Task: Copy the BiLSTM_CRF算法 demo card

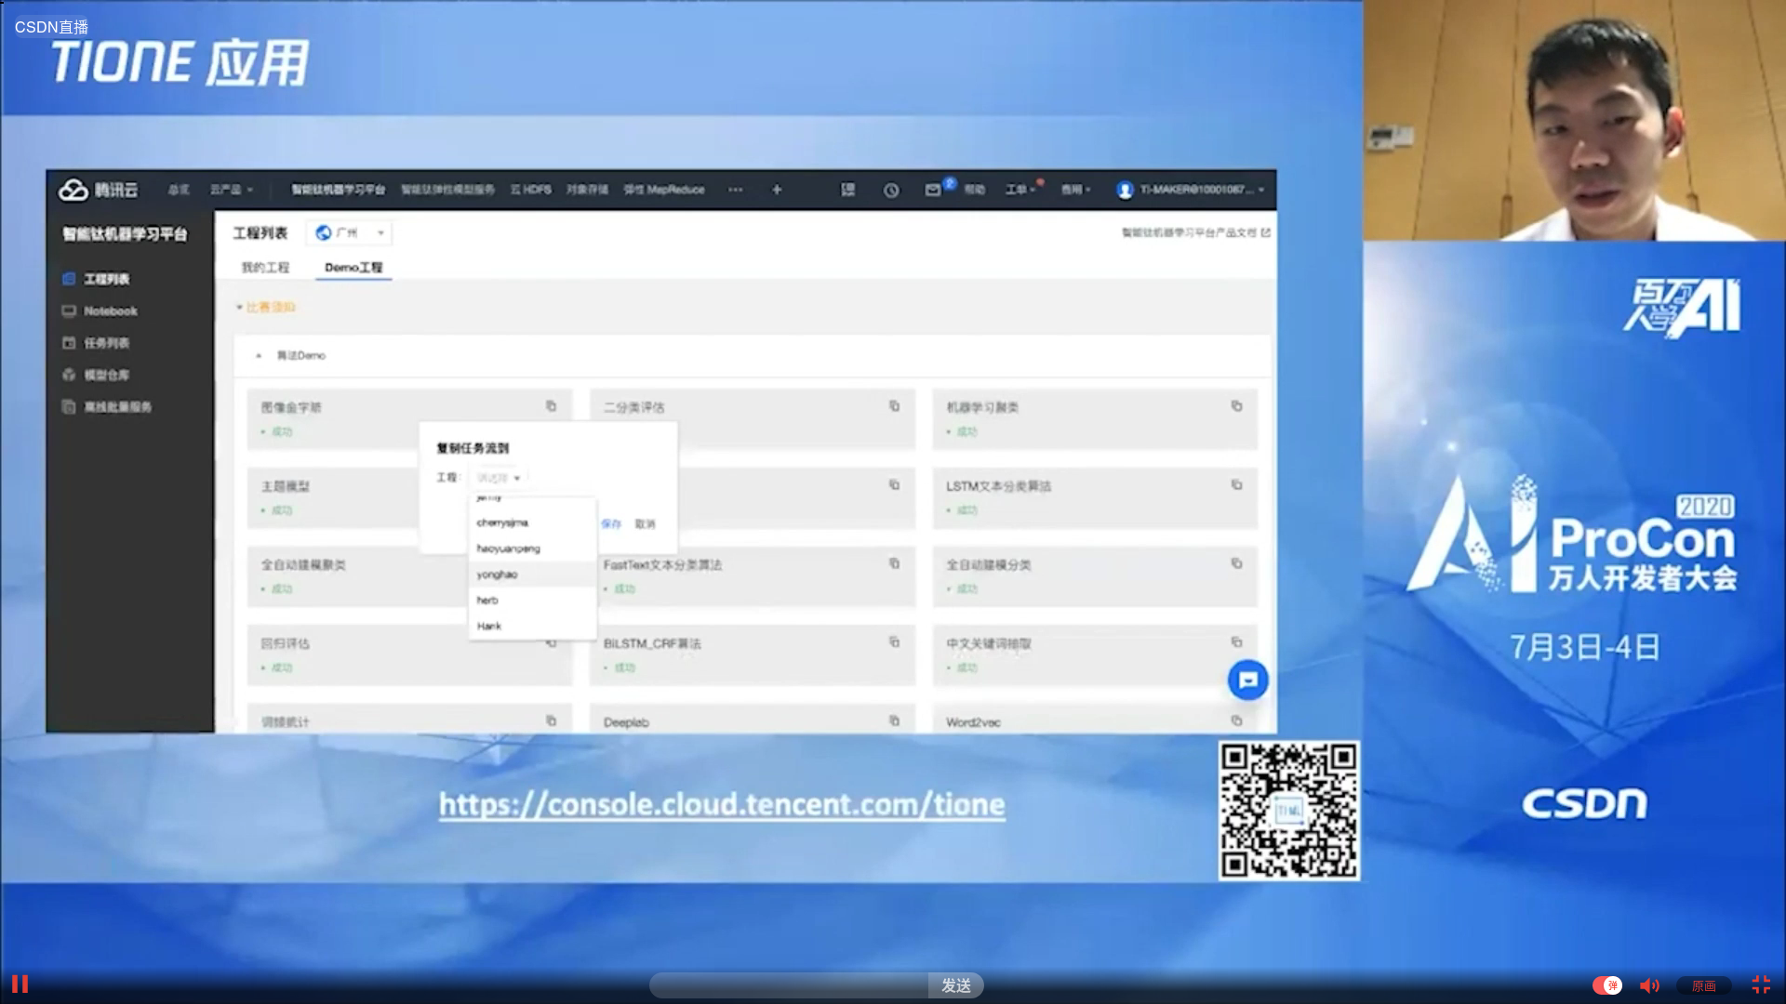Action: (x=894, y=642)
